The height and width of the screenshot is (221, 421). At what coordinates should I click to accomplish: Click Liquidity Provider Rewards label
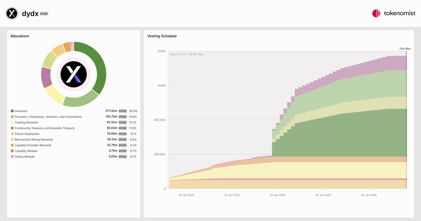click(33, 145)
